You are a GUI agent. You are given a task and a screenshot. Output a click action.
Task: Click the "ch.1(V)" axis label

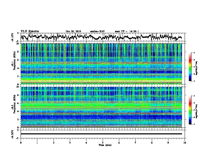[x=13, y=37]
